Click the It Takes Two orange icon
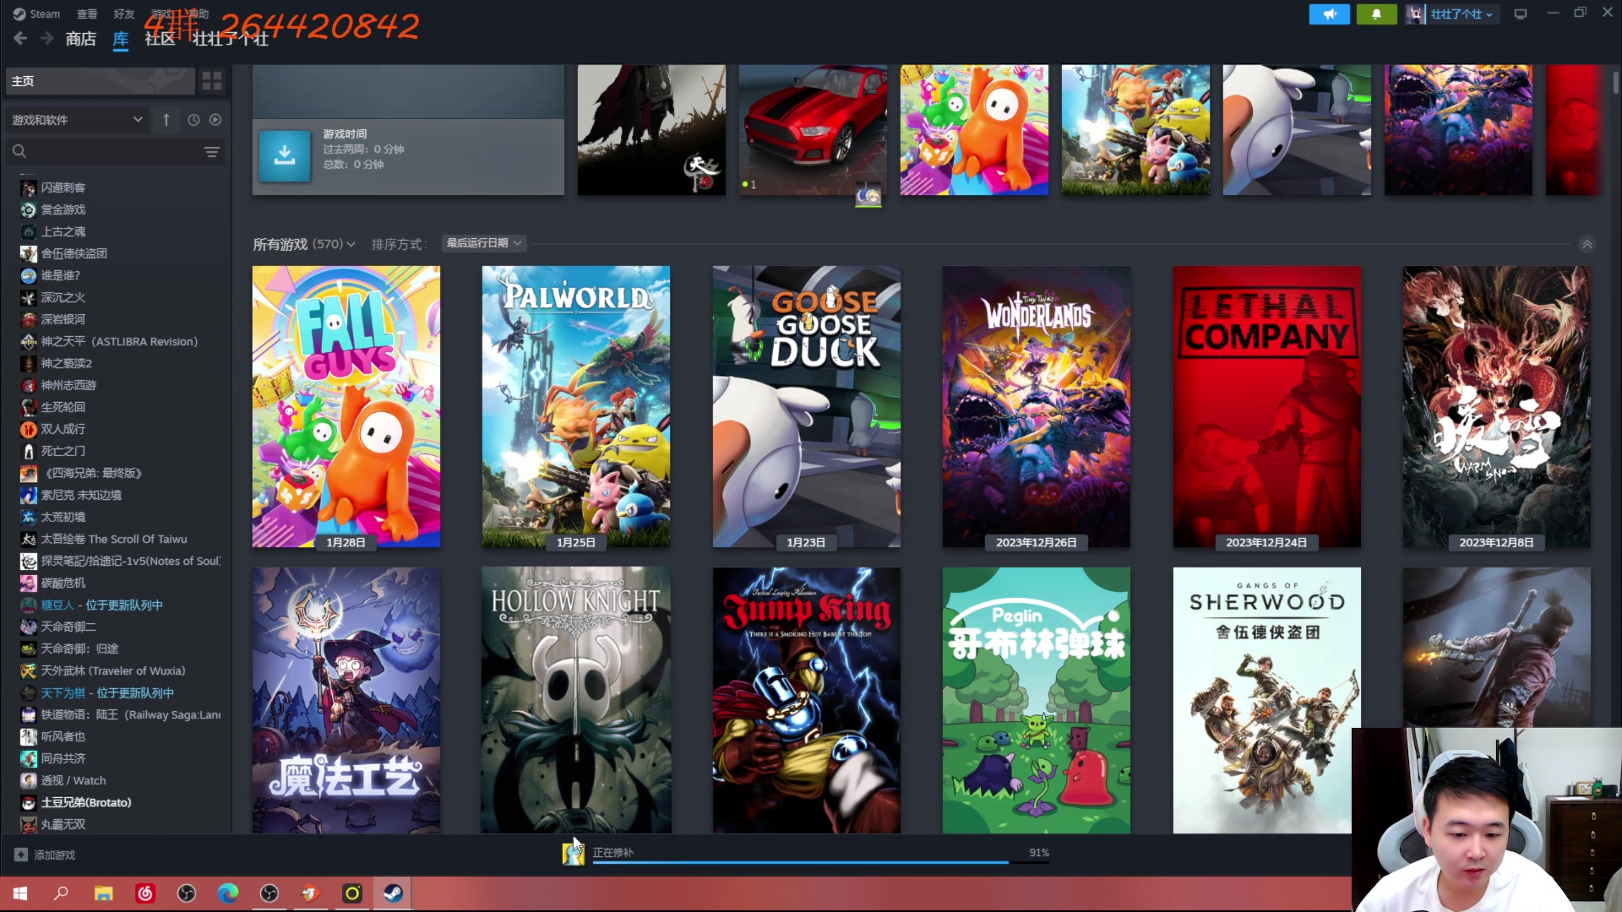The width and height of the screenshot is (1622, 912). [x=29, y=429]
